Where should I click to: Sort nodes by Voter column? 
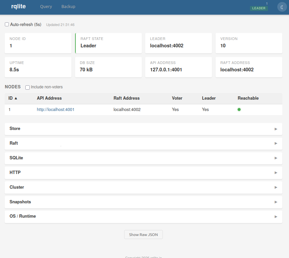click(x=177, y=98)
